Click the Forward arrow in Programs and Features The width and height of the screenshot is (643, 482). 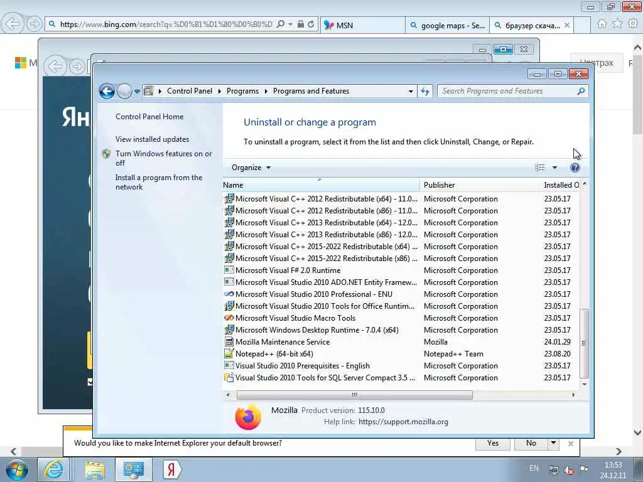124,91
